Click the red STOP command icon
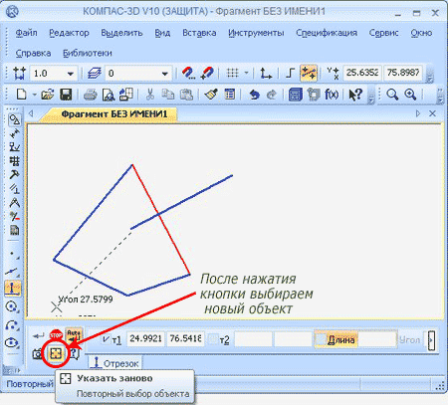448x405 pixels. tap(56, 335)
